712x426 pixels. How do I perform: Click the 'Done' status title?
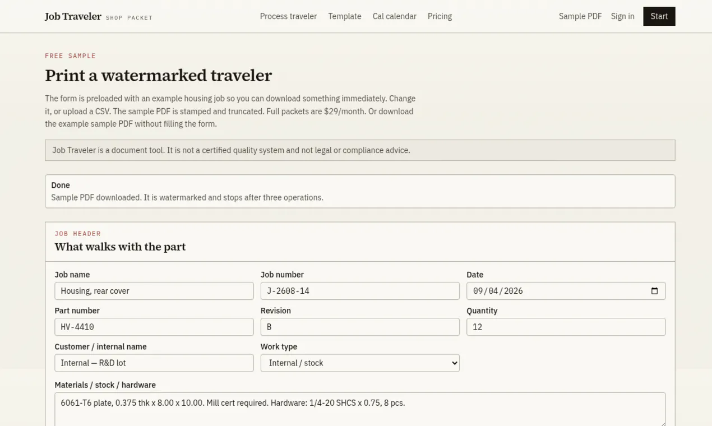tap(61, 185)
